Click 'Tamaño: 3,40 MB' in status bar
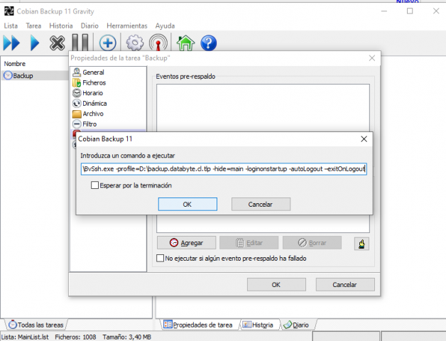Image resolution: width=446 pixels, height=341 pixels. (x=127, y=337)
